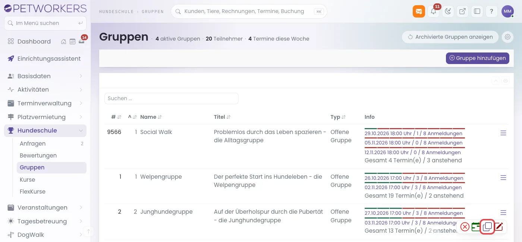The width and height of the screenshot is (522, 242).
Task: Click the external link icon in header
Action: (462, 11)
